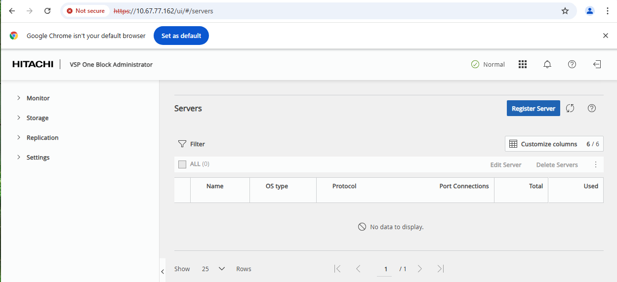Set Chrome as default browser
This screenshot has height=282, width=617.
181,36
